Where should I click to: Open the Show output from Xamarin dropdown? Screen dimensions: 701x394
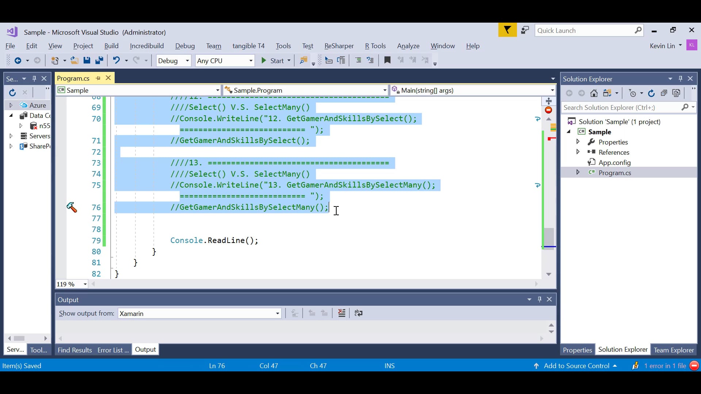[277, 314]
